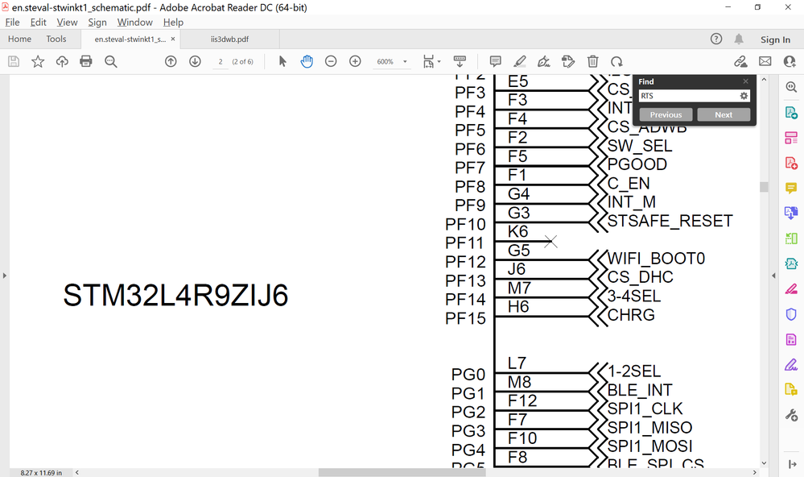Close the Find box
Screen dimensions: 804x477
(745, 81)
